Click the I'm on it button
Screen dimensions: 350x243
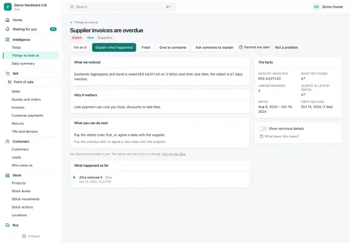tap(80, 48)
